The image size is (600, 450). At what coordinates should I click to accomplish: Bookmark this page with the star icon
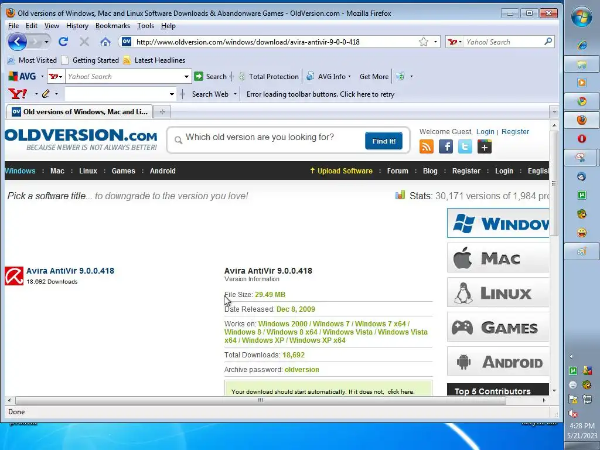[x=423, y=42]
